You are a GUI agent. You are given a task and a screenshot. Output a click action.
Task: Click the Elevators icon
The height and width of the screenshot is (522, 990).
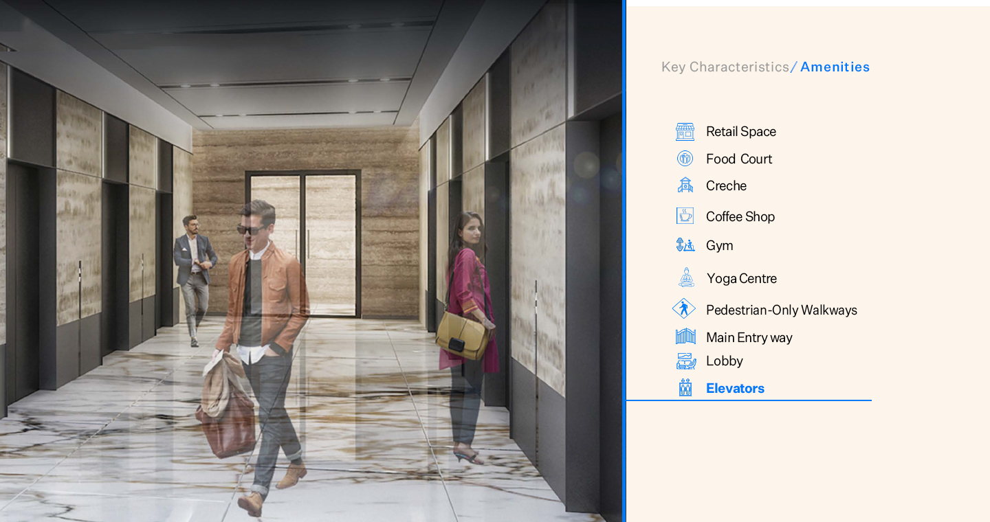pos(685,388)
